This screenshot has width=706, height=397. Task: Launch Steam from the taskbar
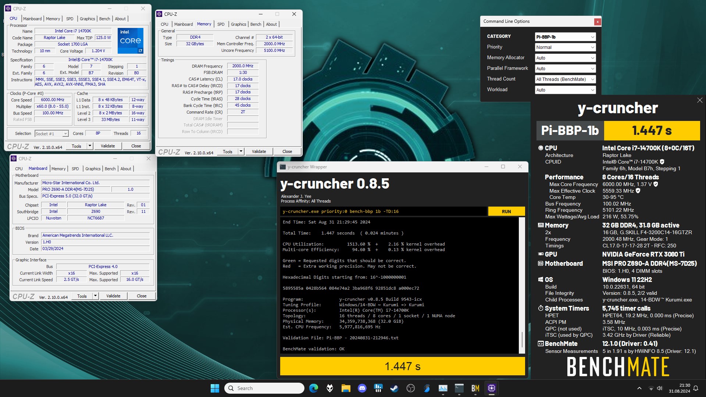pos(394,388)
